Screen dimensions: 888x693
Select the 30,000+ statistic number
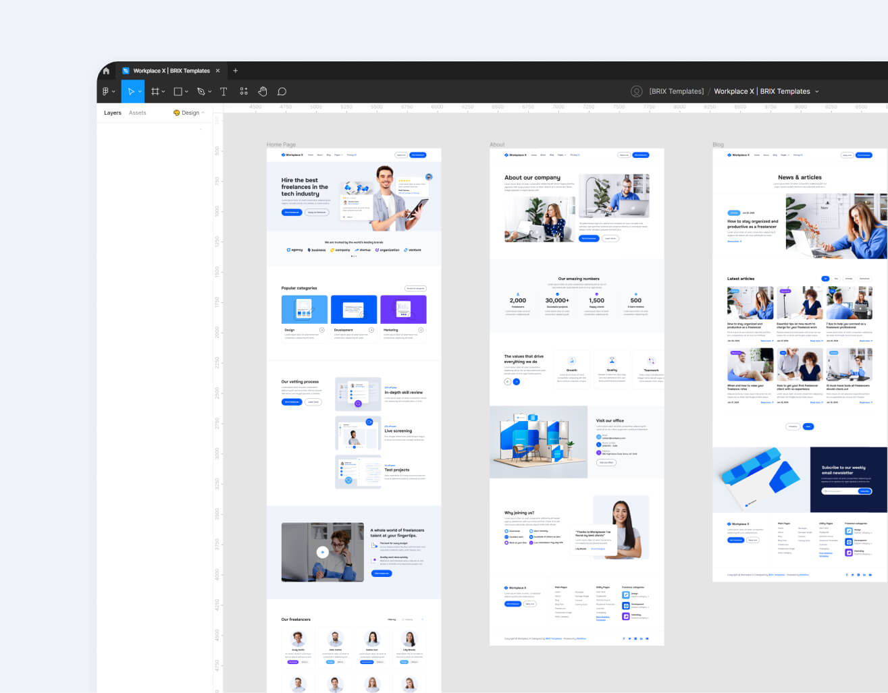557,300
